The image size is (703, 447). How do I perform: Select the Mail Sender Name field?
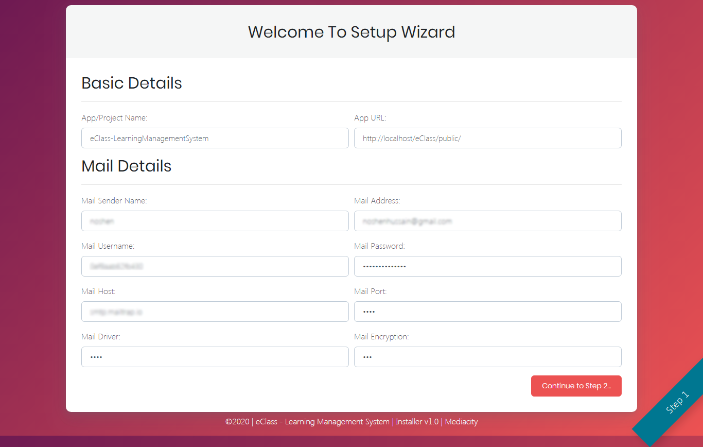[215, 221]
